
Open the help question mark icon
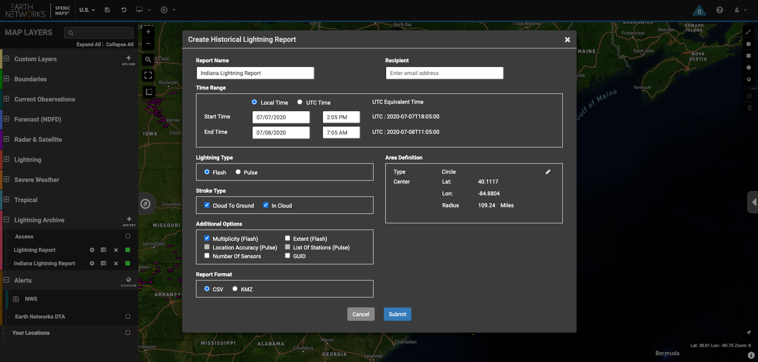pos(720,10)
